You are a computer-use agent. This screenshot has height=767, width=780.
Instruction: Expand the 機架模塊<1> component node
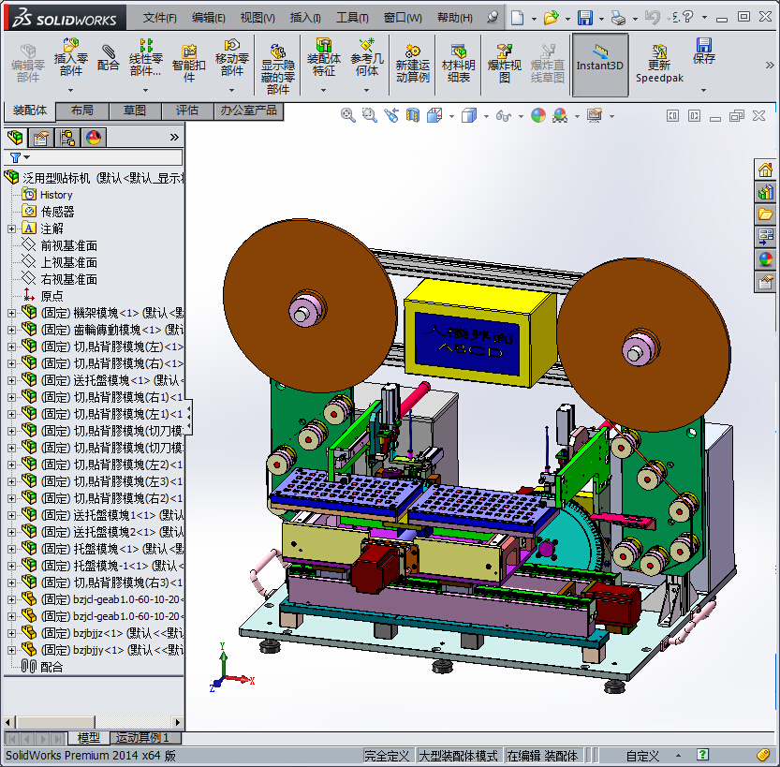tap(11, 313)
